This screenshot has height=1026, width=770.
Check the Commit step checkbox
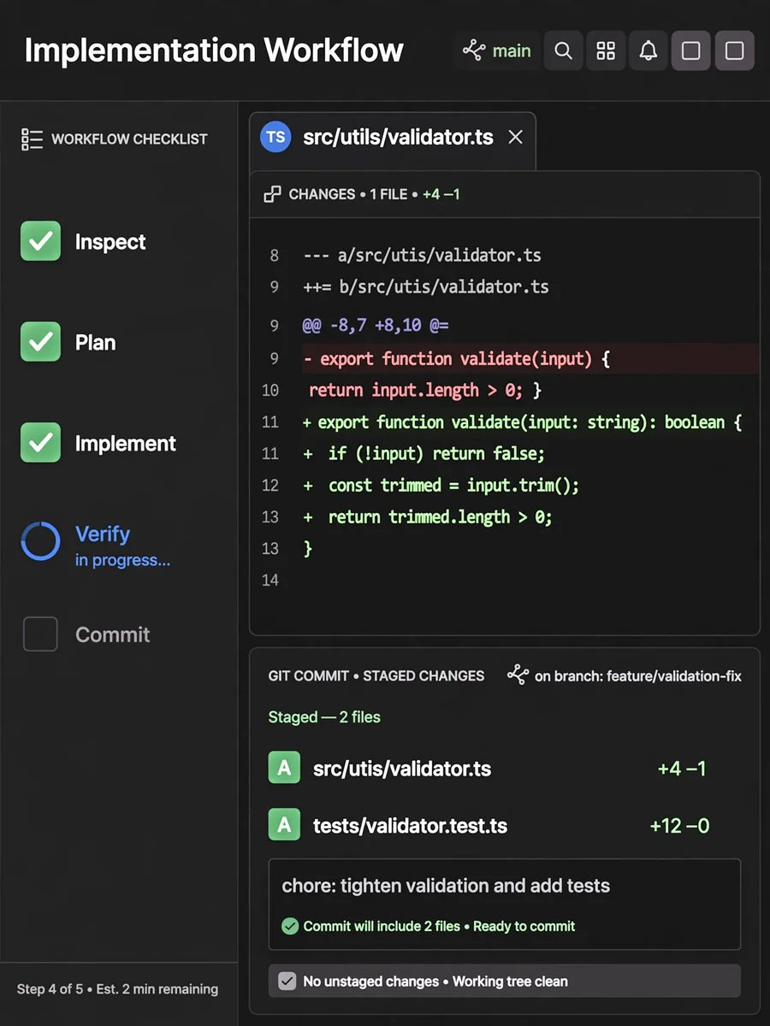coord(40,634)
